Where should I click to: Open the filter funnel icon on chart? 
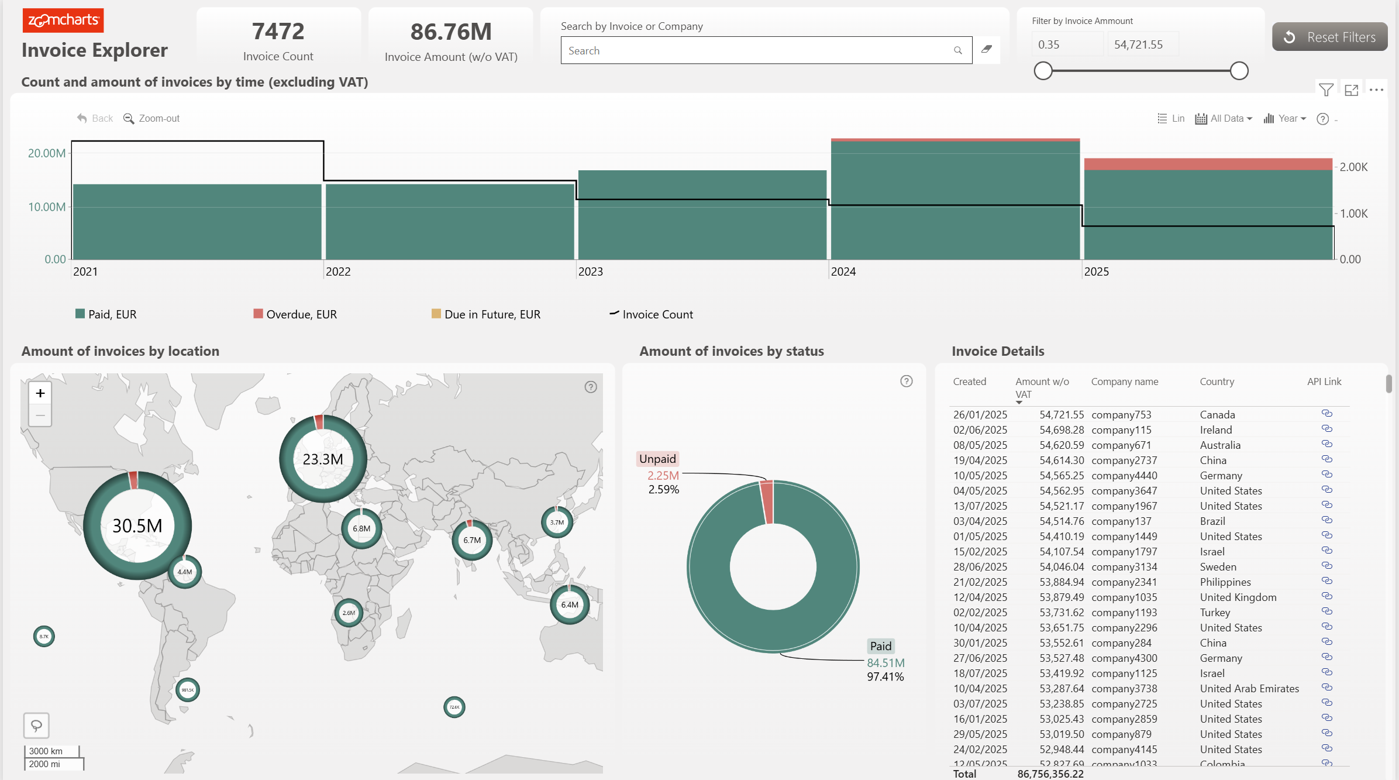coord(1326,90)
